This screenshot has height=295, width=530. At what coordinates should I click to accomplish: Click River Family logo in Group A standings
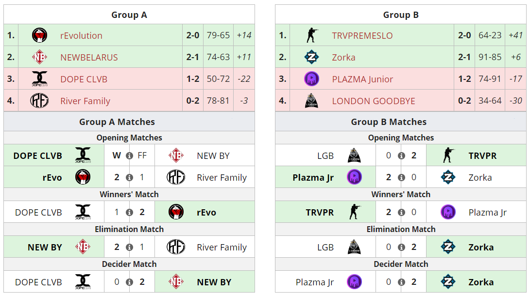[39, 101]
